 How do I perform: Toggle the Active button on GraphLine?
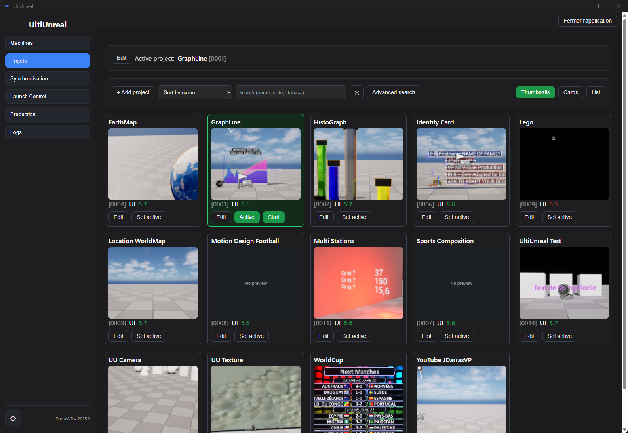tap(247, 217)
